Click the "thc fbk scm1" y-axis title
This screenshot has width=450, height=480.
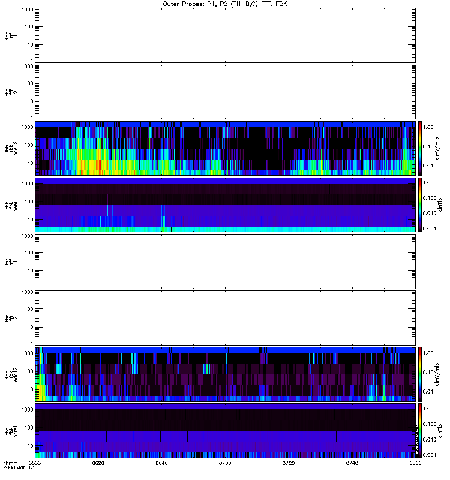11,431
